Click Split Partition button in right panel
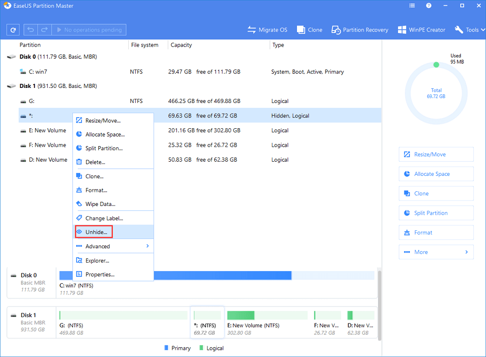Screen dimensions: 486x357 pos(436,213)
